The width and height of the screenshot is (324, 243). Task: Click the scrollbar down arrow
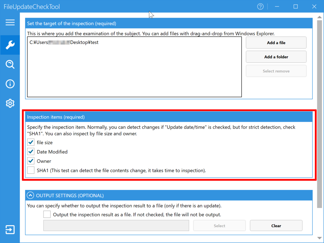[x=320, y=239]
